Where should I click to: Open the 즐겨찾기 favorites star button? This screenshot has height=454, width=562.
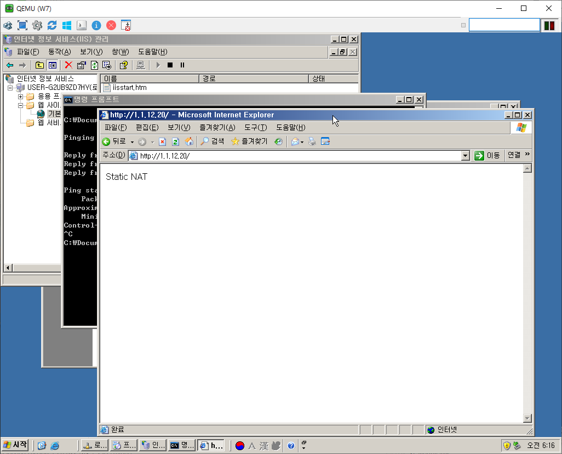click(249, 141)
